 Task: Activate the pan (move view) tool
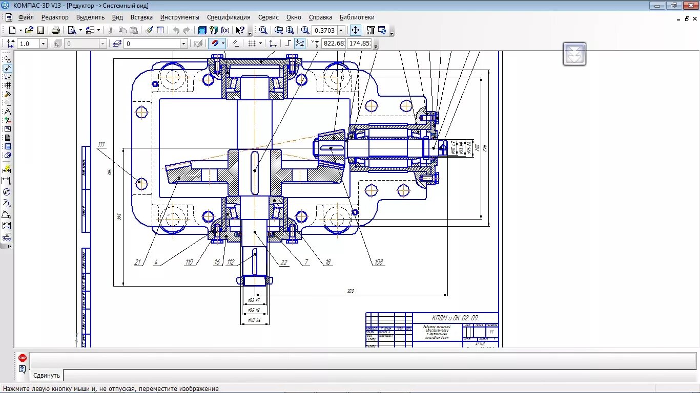(x=355, y=30)
